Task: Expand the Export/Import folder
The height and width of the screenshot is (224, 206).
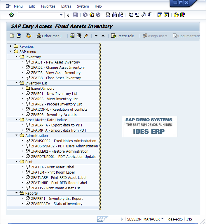Action: tap(22, 88)
